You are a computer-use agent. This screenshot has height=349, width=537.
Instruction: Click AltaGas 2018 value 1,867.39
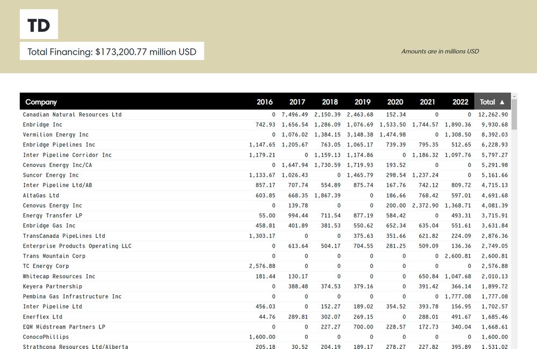coord(328,195)
